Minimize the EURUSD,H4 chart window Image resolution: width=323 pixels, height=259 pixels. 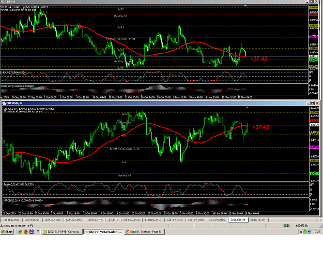click(309, 103)
